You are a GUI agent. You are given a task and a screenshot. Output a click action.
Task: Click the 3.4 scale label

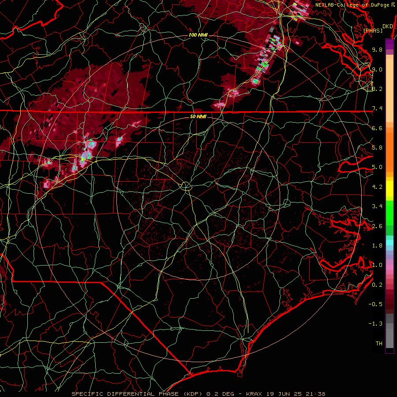point(377,206)
